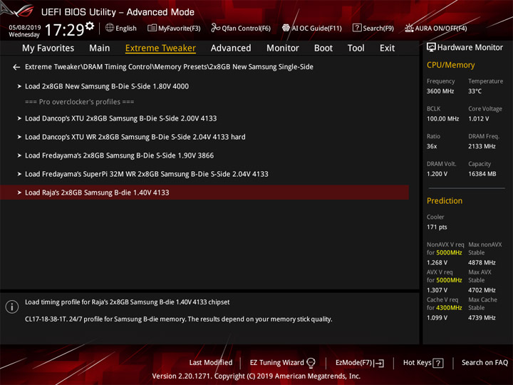
Task: Click the CL17-18-38-1T description line
Action: pyautogui.click(x=179, y=319)
